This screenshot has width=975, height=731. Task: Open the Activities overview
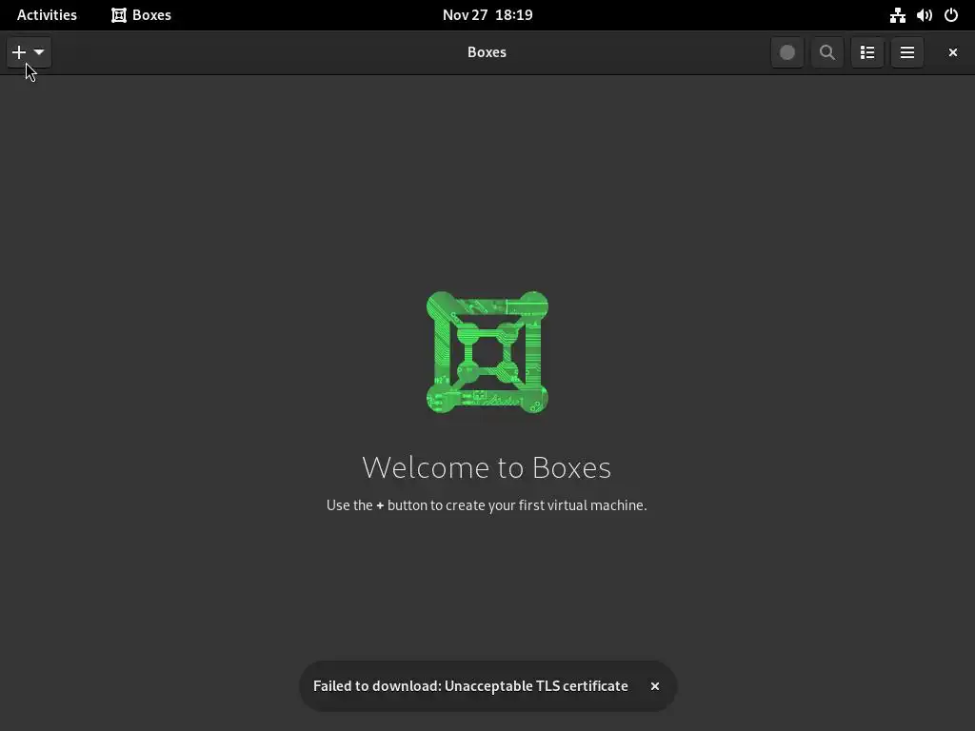click(47, 15)
